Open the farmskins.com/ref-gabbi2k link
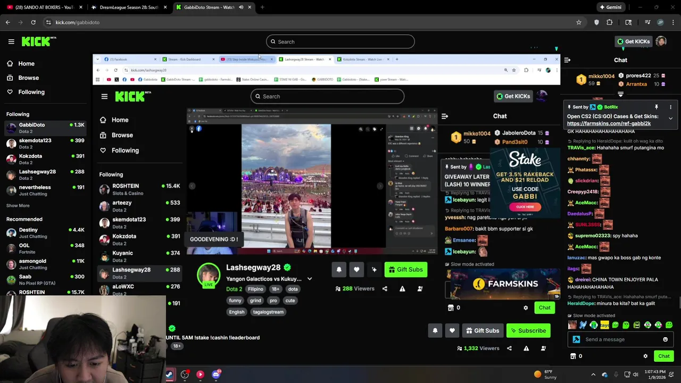The width and height of the screenshot is (681, 383). point(609,123)
